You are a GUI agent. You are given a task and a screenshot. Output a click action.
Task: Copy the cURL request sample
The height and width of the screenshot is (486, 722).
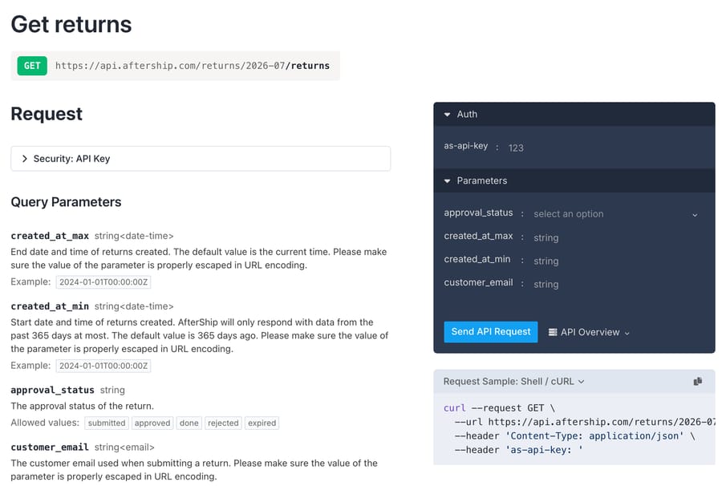tap(698, 381)
